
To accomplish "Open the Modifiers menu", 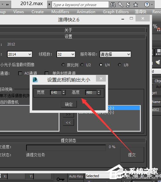I will click(x=60, y=12).
